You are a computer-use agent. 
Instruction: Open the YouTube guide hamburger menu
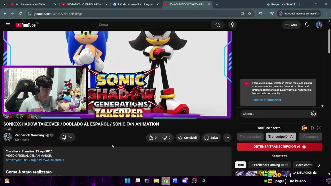pos(8,25)
